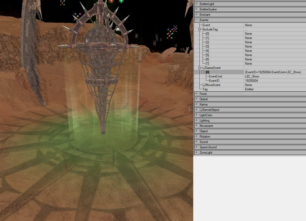Expand the EmitterLight category

tap(196, 4)
